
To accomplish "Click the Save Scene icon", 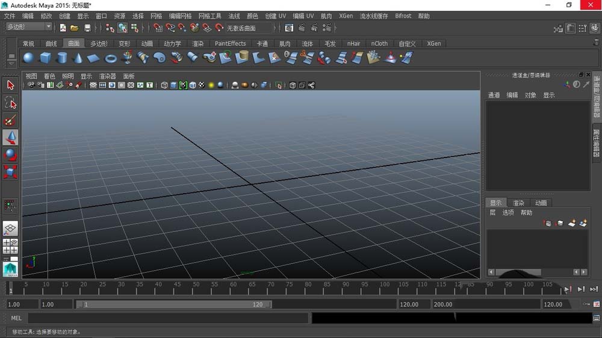I will point(88,28).
